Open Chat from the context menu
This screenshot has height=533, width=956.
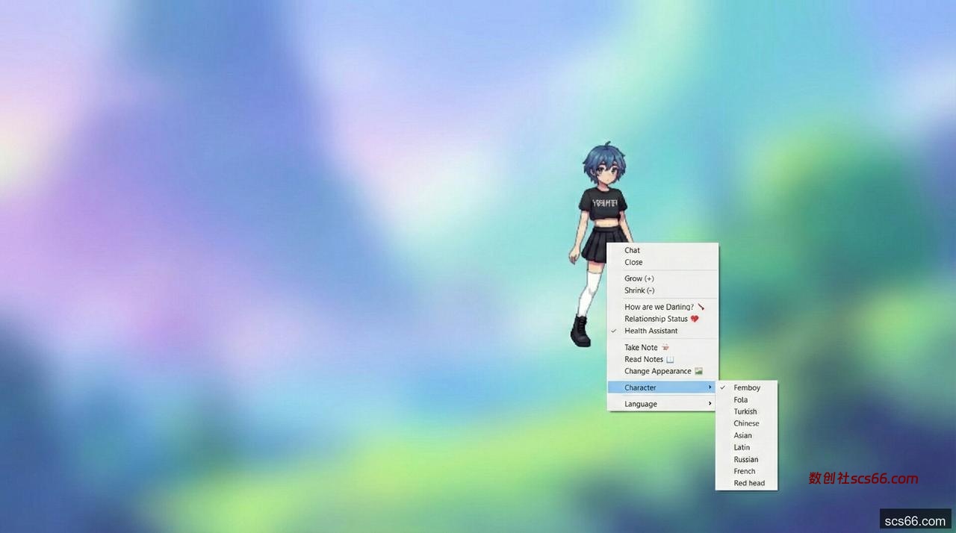(x=633, y=251)
